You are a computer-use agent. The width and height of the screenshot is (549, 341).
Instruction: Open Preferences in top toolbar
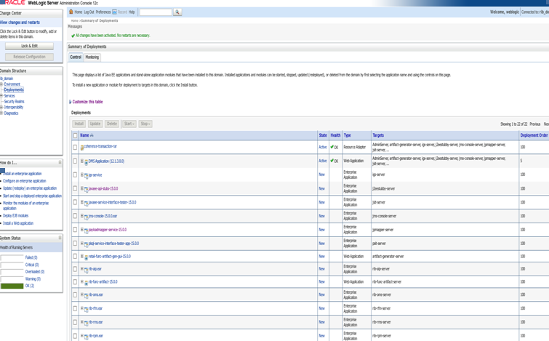tap(103, 12)
